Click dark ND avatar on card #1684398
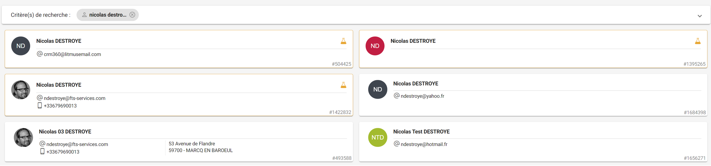 (378, 89)
